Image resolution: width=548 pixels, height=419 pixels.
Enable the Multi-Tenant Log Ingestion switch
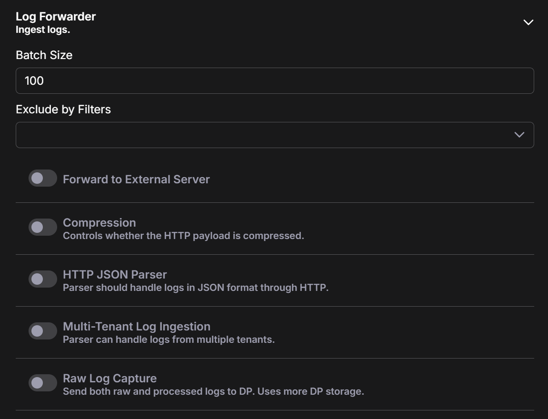tap(43, 331)
